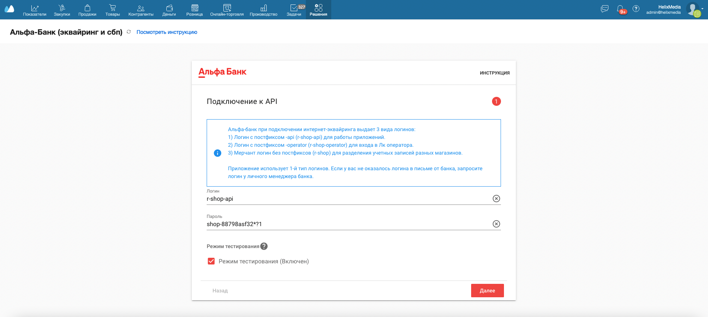Clear the Пароль field with X icon

(x=496, y=224)
